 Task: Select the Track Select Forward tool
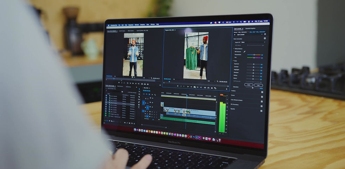(x=139, y=92)
